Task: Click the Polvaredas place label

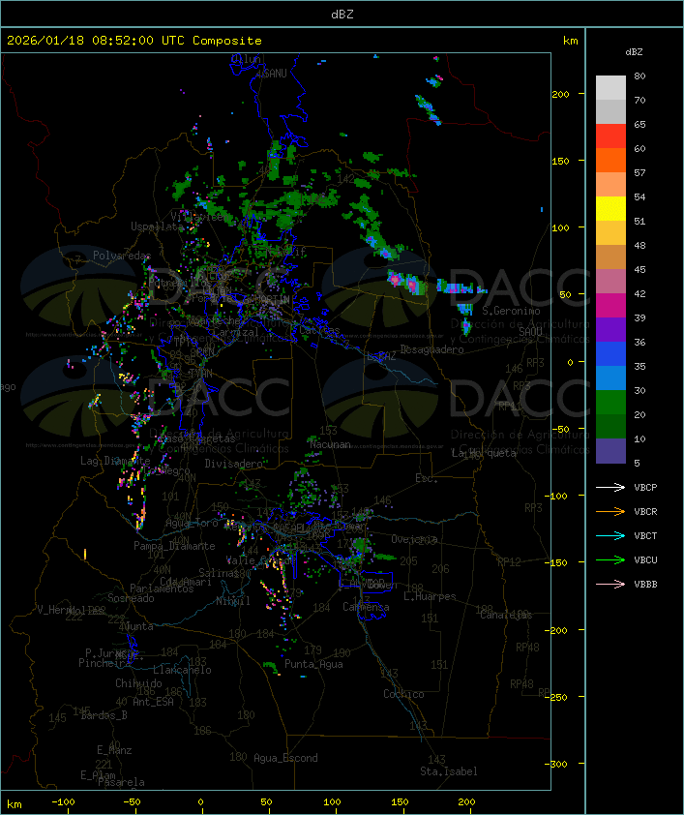Action: tap(122, 256)
